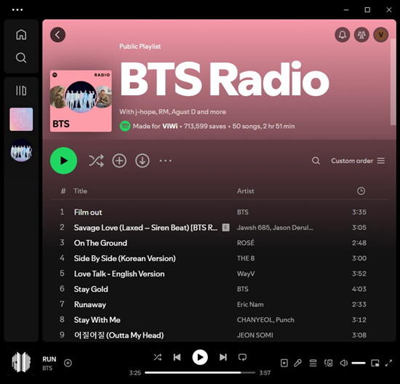Go to Home in sidebar
The height and width of the screenshot is (384, 400).
(x=21, y=35)
